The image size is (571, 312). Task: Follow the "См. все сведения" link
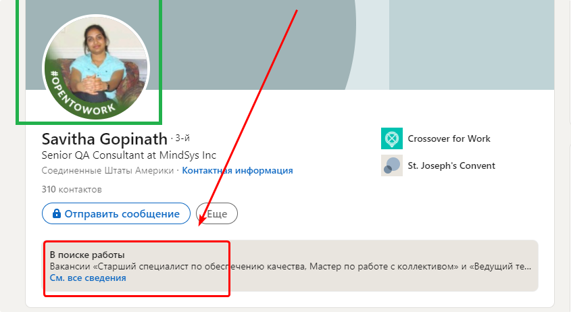(88, 278)
